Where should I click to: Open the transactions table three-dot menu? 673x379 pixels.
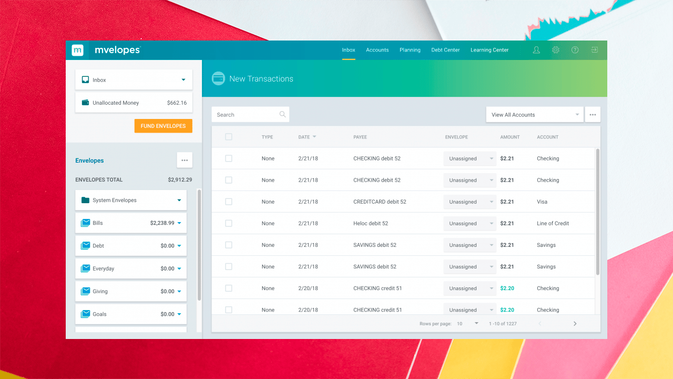pos(593,115)
